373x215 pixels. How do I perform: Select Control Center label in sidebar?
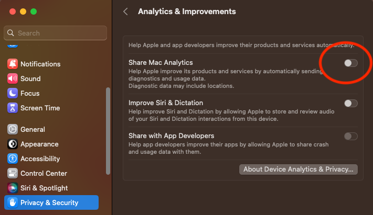pyautogui.click(x=44, y=174)
